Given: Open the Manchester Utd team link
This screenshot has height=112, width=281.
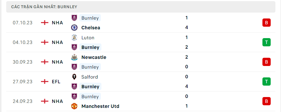Looking at the screenshot, I should 100,106.
